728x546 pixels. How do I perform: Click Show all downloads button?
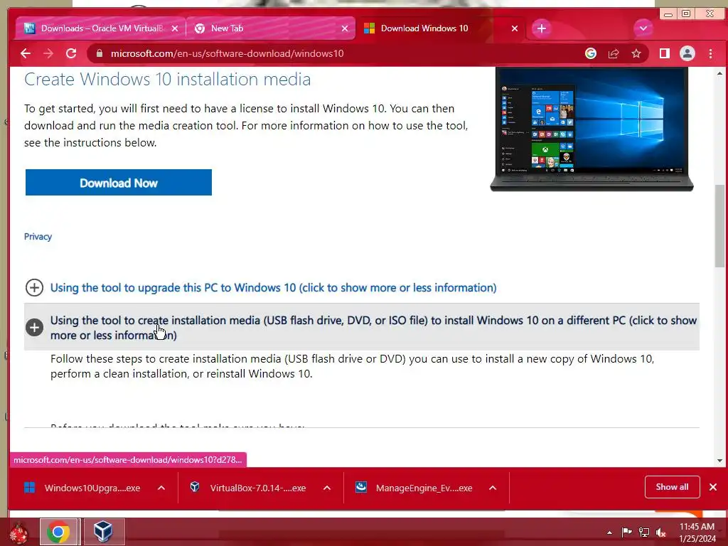[x=672, y=487]
